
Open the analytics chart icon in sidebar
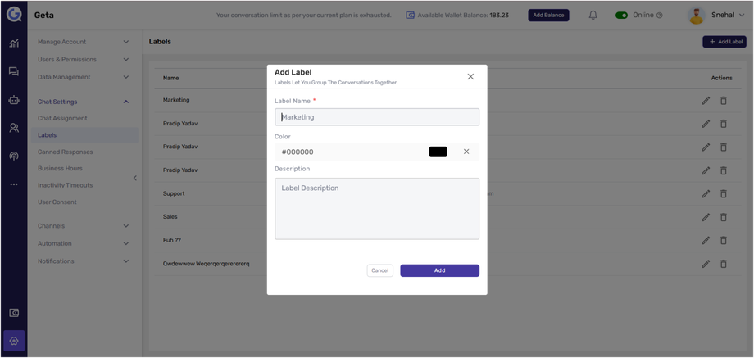[14, 43]
